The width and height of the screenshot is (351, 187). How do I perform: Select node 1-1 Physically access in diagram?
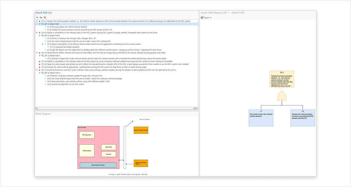261,118
